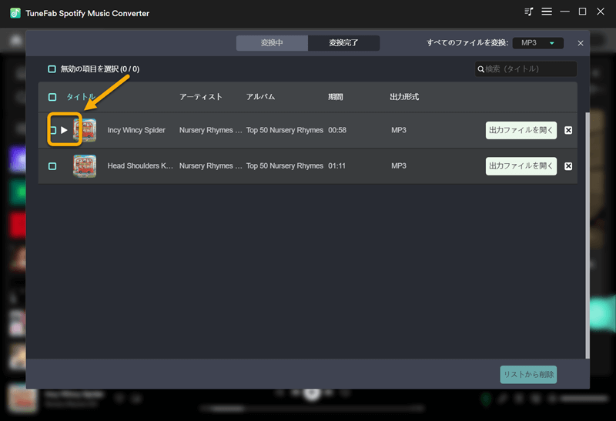The height and width of the screenshot is (421, 616).
Task: Maximize the TuneFab window
Action: pyautogui.click(x=582, y=12)
